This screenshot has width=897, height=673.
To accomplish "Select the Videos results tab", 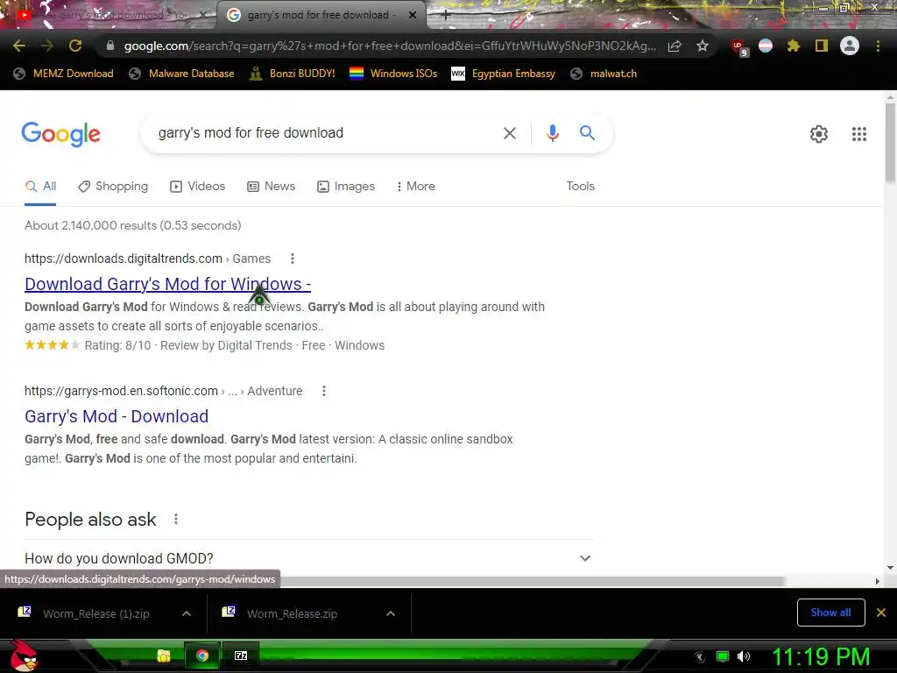I will click(198, 187).
